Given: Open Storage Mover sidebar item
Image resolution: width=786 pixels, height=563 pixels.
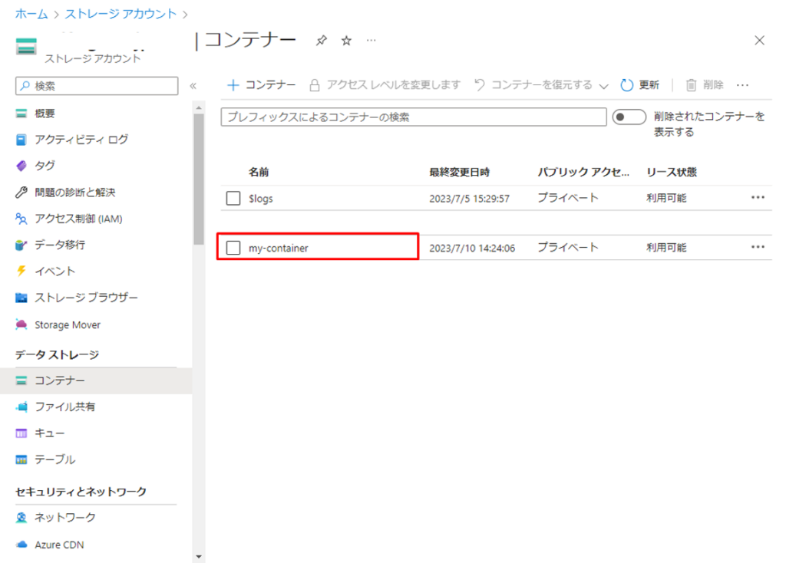Looking at the screenshot, I should point(67,324).
